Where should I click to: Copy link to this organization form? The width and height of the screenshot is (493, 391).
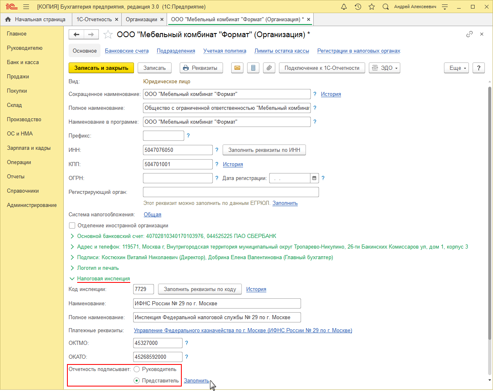[469, 34]
